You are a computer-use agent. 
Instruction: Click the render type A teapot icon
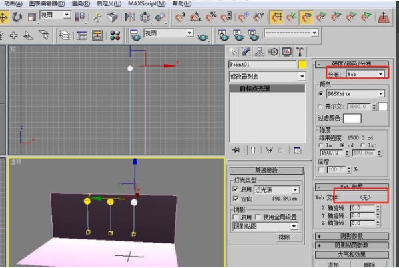(x=223, y=35)
